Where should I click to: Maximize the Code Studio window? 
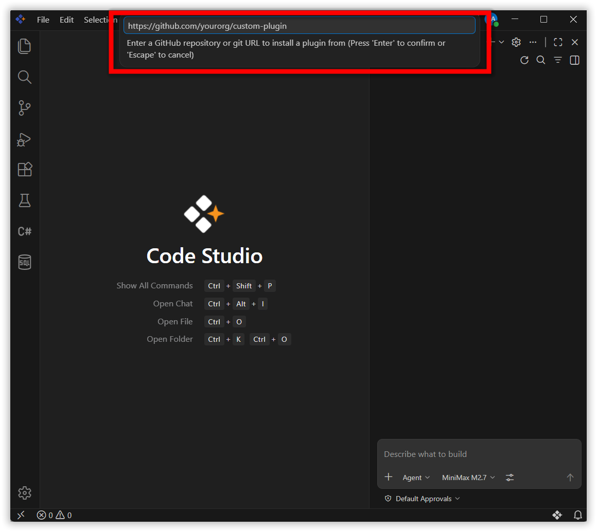[543, 19]
